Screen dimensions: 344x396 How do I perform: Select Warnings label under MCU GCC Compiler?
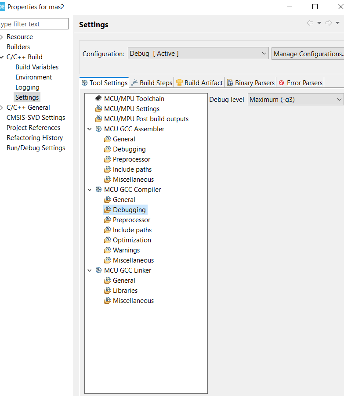[126, 250]
